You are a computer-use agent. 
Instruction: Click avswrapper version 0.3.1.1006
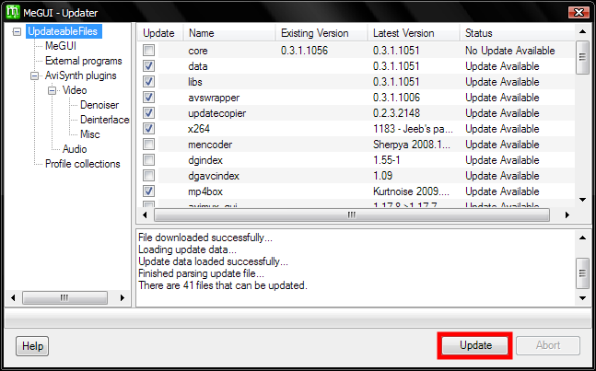coord(396,98)
